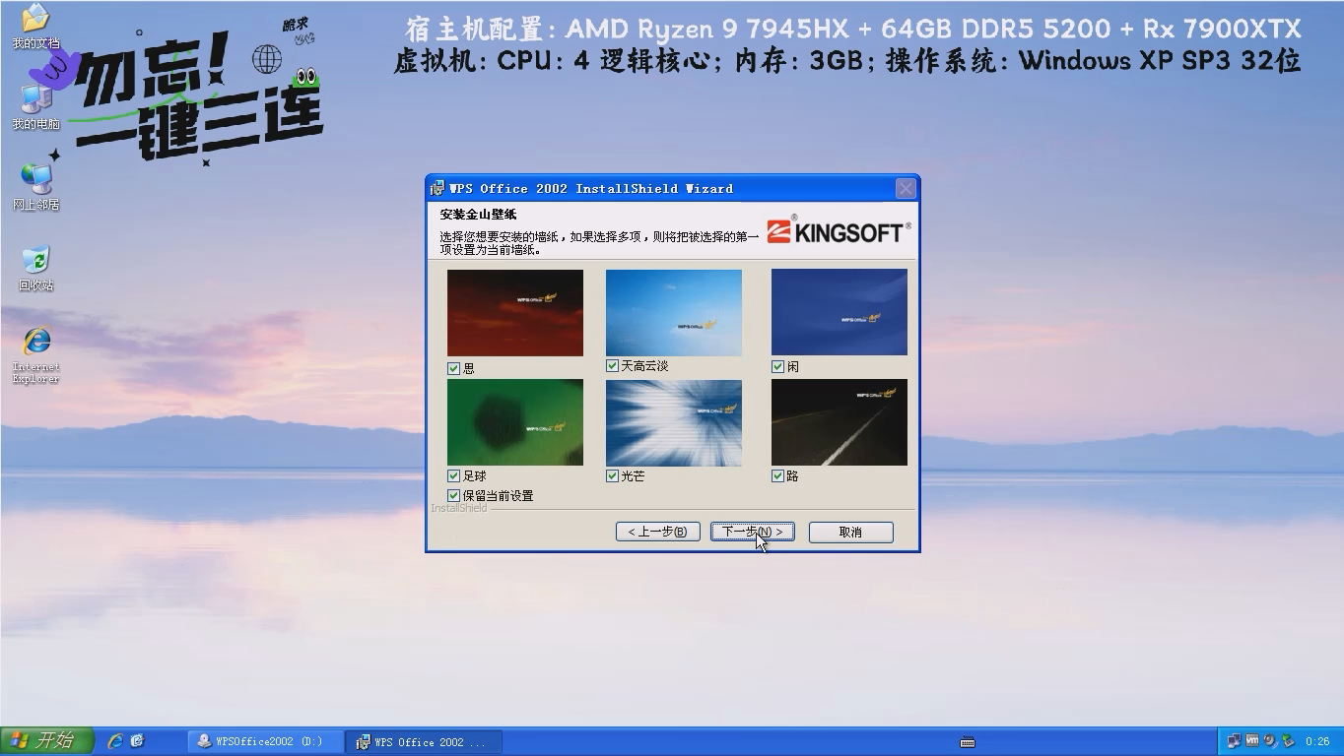
Task: Go back with the 上一步 button
Action: coord(658,532)
